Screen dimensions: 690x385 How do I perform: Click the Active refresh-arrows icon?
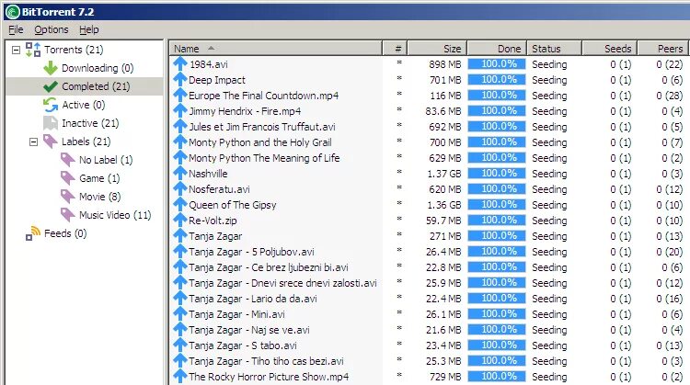click(51, 105)
